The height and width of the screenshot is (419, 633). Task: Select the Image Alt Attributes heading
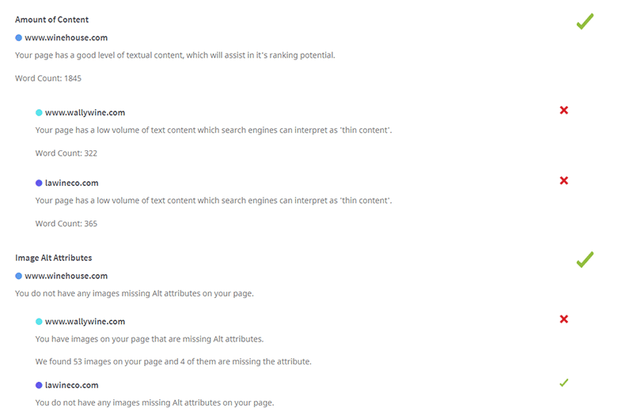[53, 259]
